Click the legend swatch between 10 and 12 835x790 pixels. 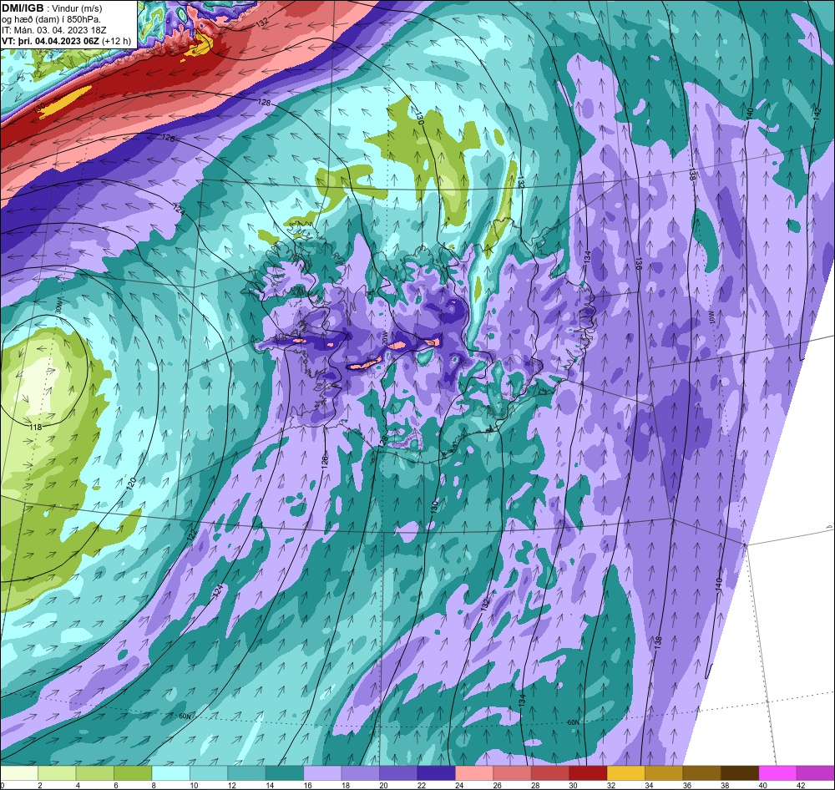(x=209, y=773)
